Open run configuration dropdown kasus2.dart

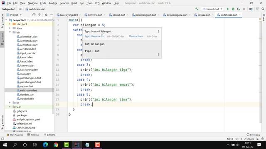pyautogui.click(x=212, y=9)
